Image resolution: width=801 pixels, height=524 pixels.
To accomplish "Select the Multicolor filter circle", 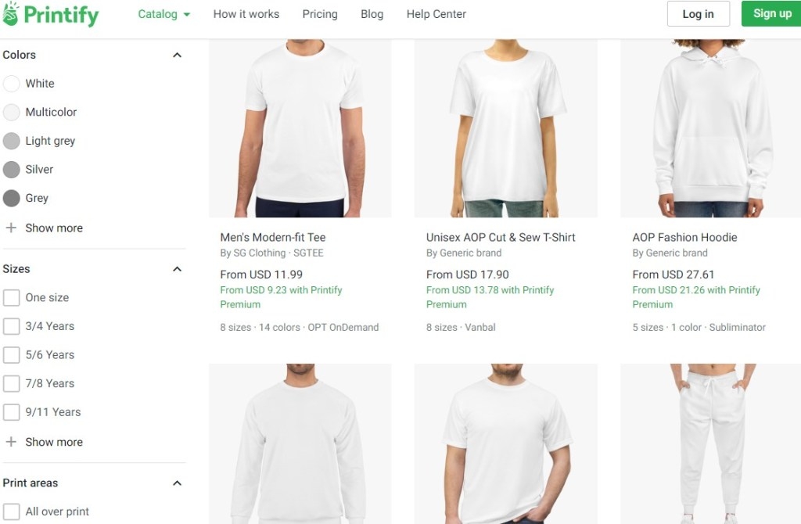I will pos(11,113).
